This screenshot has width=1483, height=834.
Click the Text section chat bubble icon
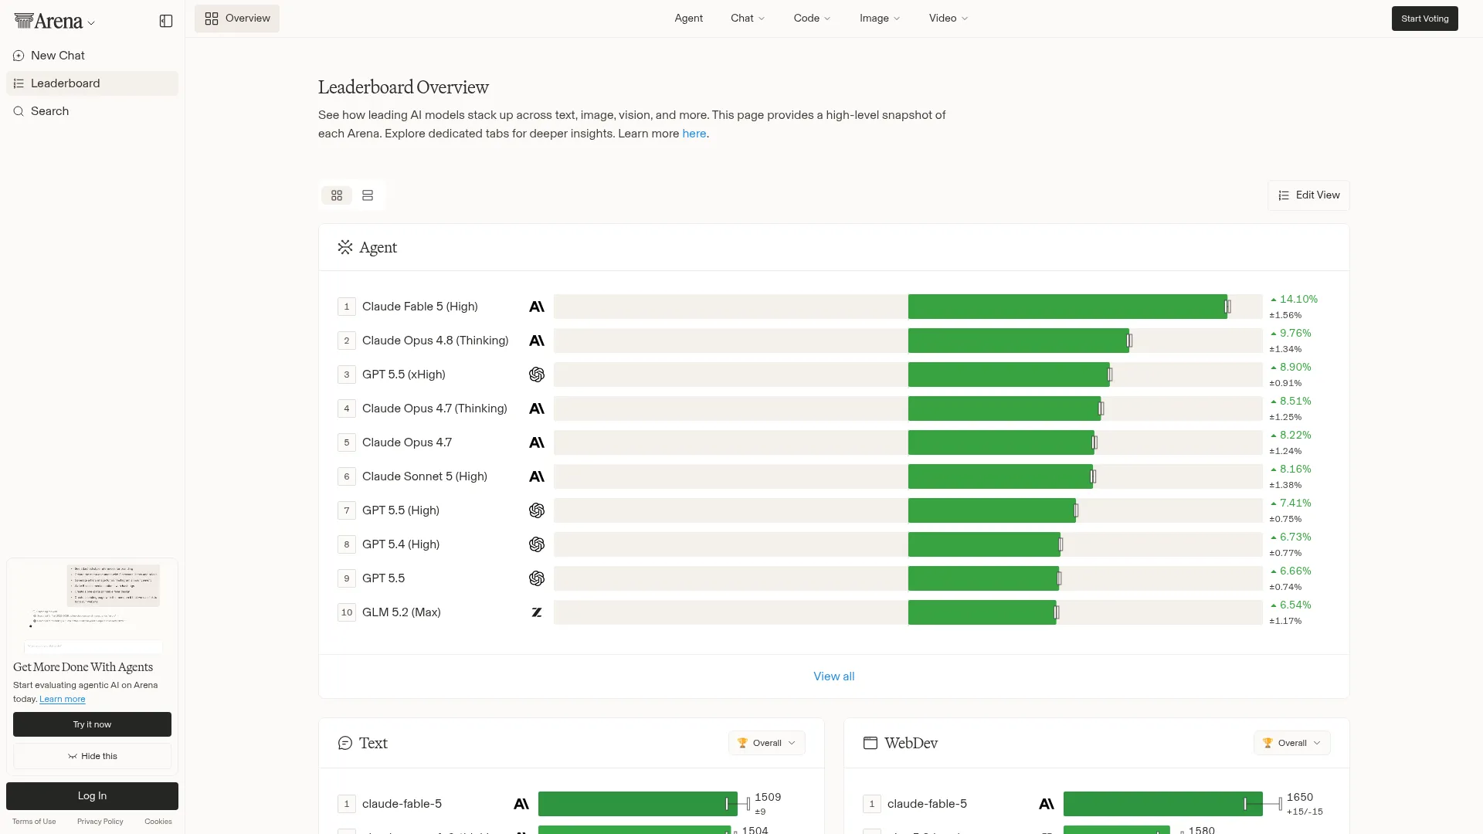345,743
